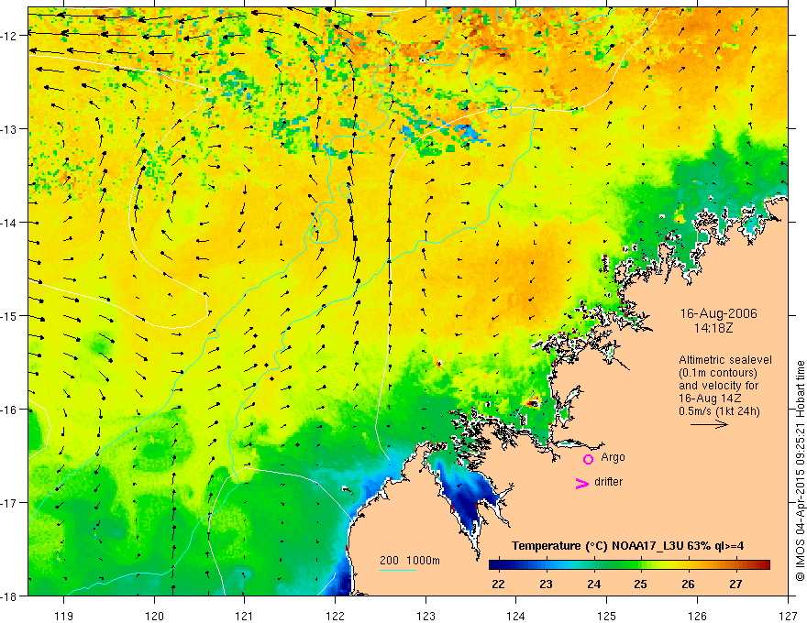Click the '200 1000m' depth contour label
Viewport: 807px width, 623px height.
410,561
